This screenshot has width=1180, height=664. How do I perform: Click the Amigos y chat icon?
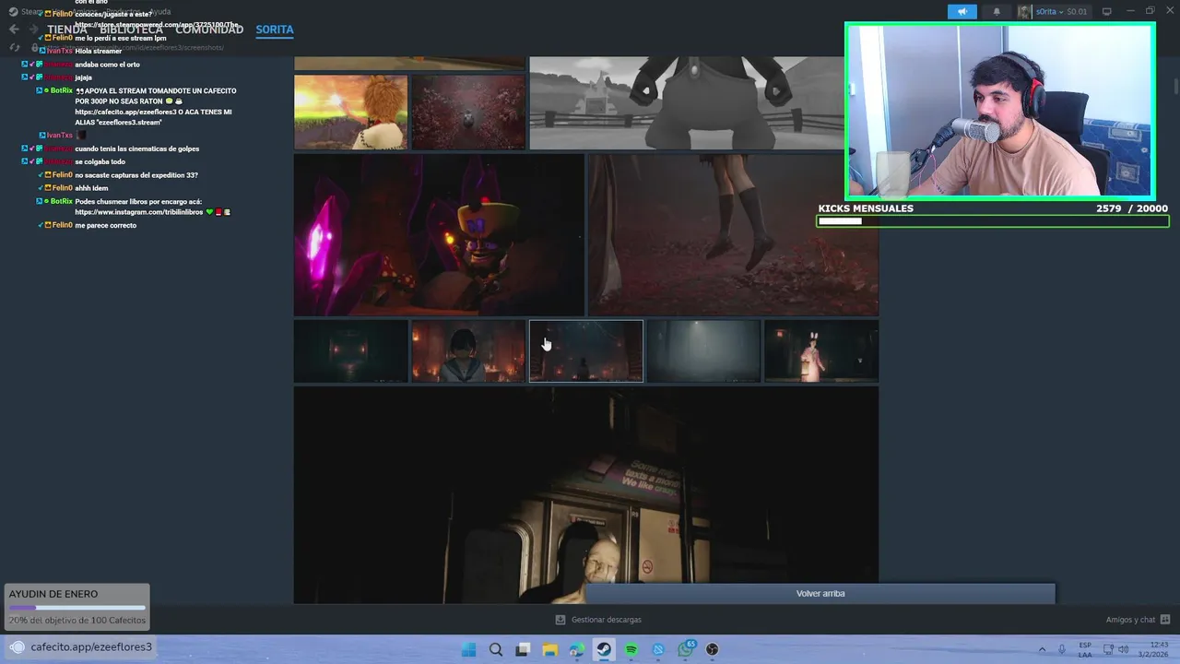pyautogui.click(x=1165, y=620)
